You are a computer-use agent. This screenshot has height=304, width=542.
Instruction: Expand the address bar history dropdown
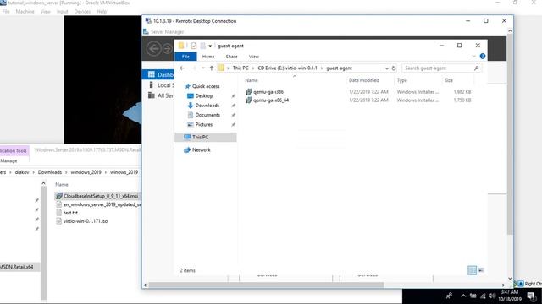[386, 68]
